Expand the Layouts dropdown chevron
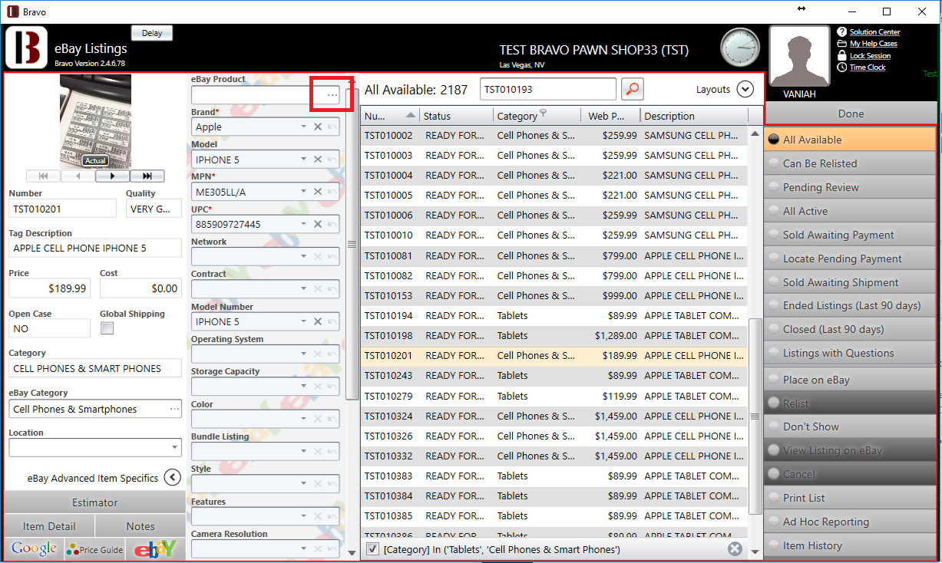942x563 pixels. point(745,89)
